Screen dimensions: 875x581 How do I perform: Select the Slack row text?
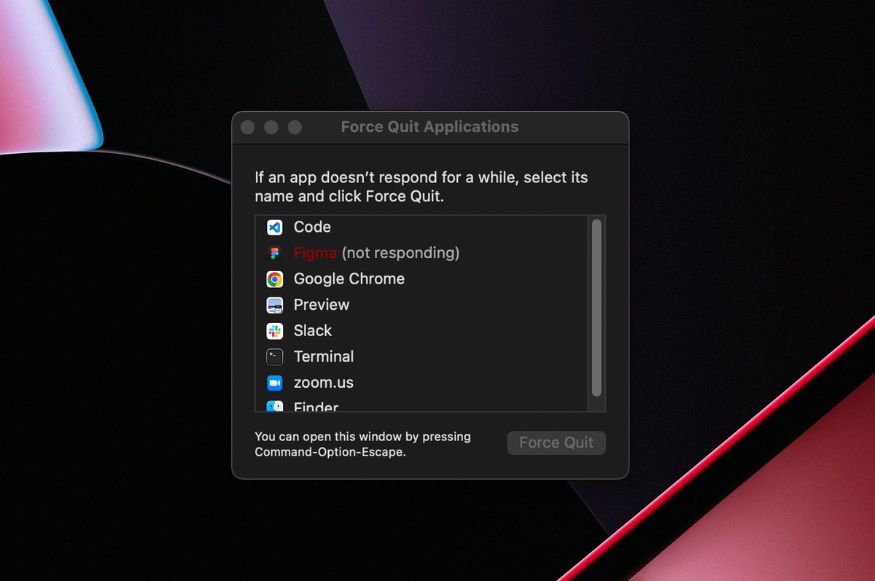(313, 331)
